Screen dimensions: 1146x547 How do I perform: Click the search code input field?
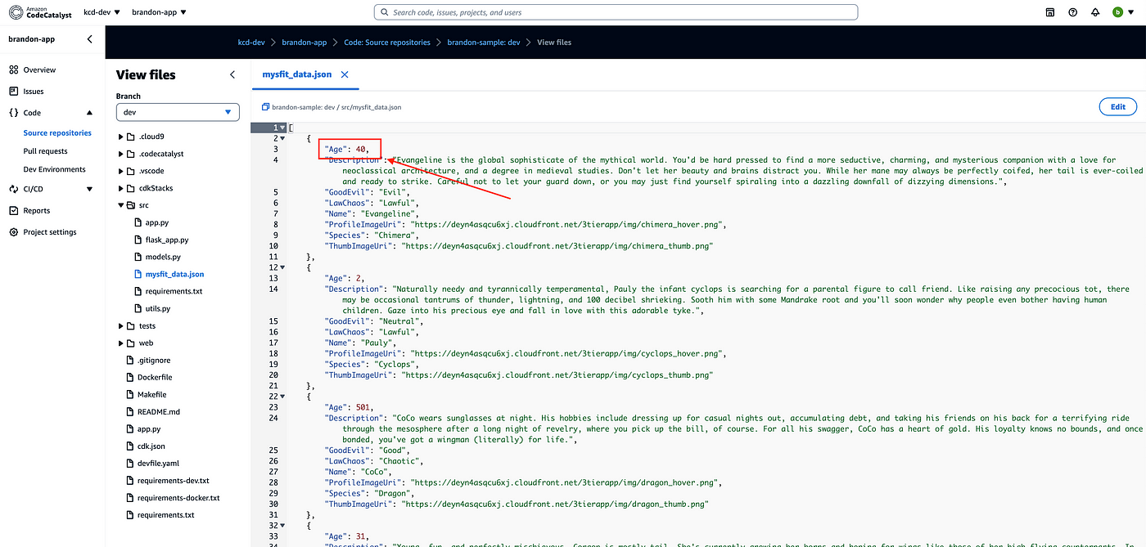coord(616,12)
